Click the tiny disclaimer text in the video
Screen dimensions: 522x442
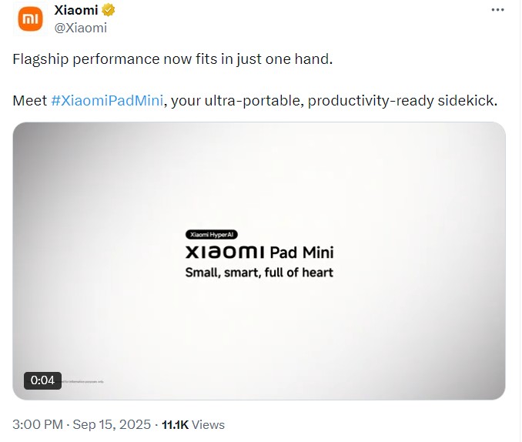coord(82,382)
